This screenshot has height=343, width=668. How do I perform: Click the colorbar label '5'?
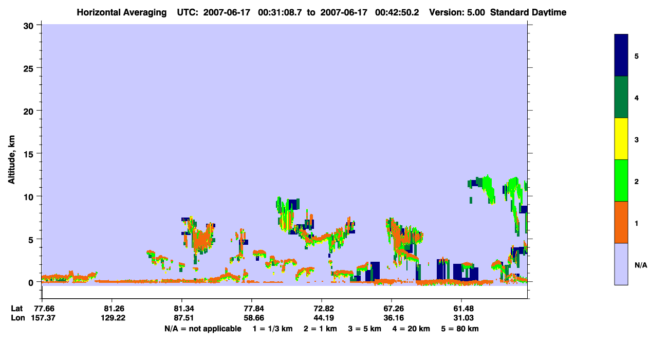coord(637,56)
